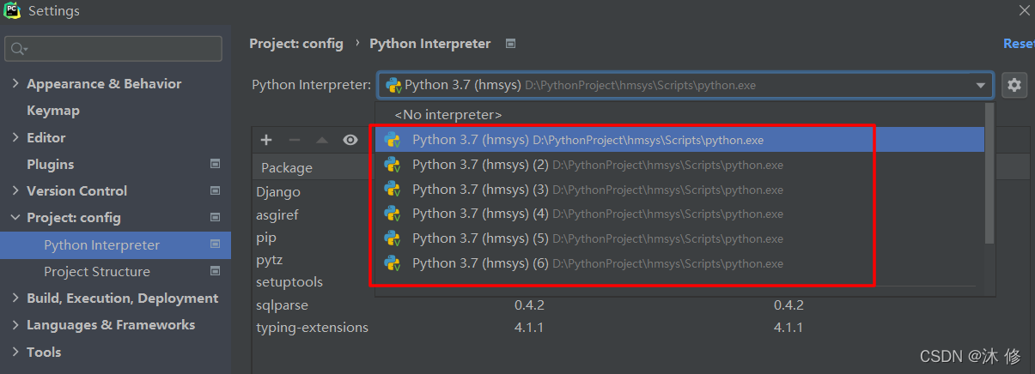Click project-level icon beside Python Interpreter item
1035x374 pixels.
point(215,244)
